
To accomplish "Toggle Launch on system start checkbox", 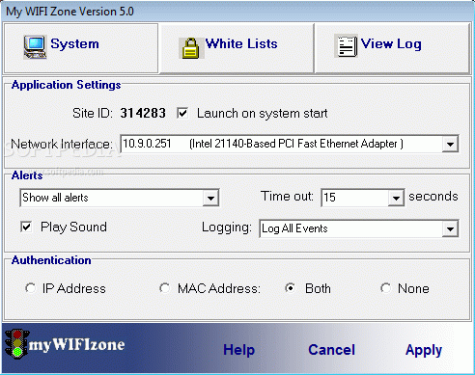I will click(182, 113).
